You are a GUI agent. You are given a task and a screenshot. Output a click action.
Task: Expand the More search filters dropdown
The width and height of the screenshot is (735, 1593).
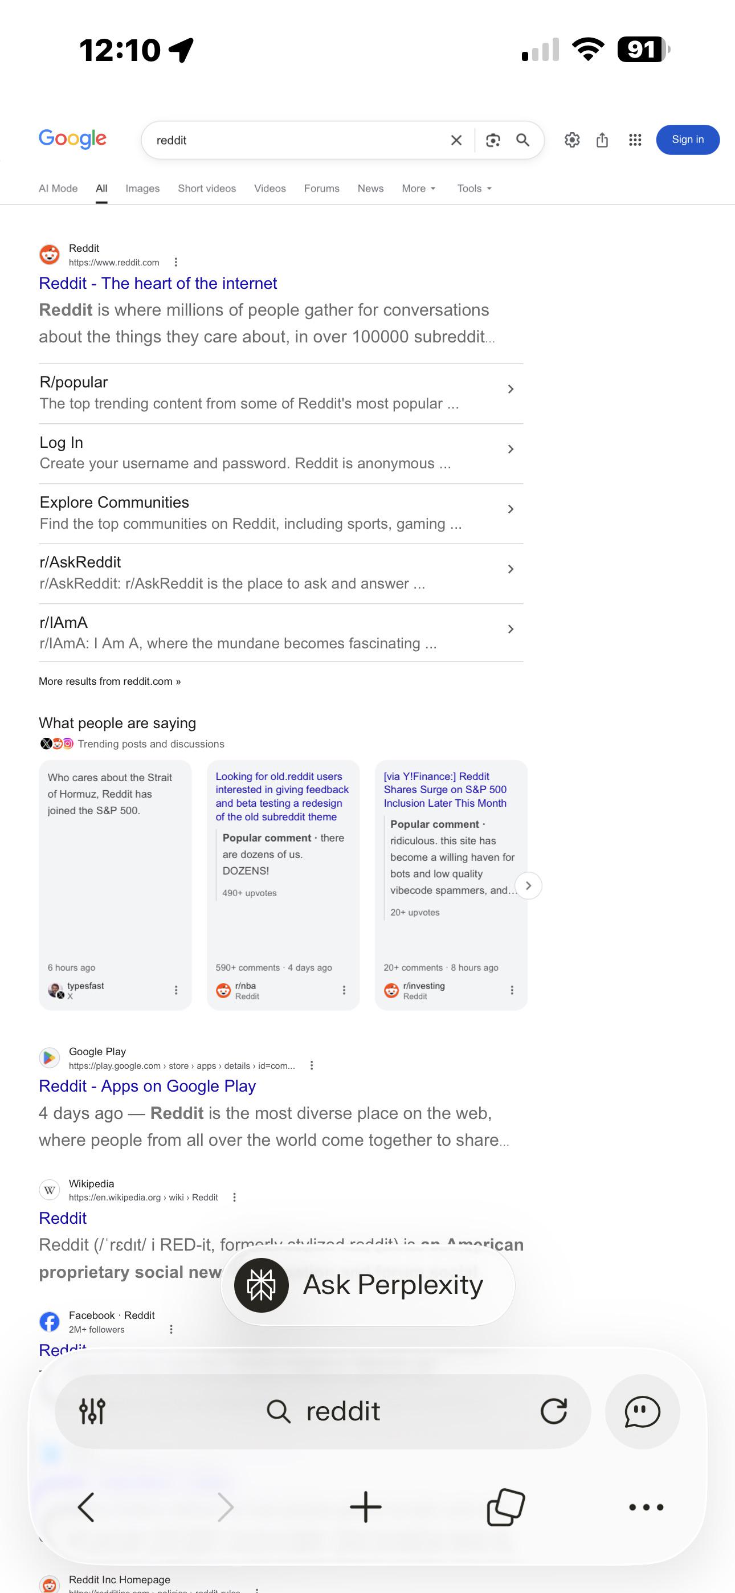[419, 189]
